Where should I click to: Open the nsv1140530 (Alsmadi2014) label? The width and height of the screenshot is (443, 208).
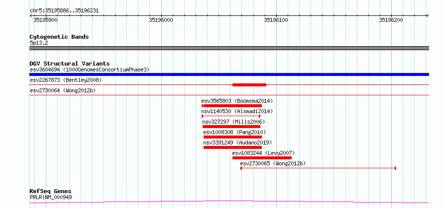point(237,111)
